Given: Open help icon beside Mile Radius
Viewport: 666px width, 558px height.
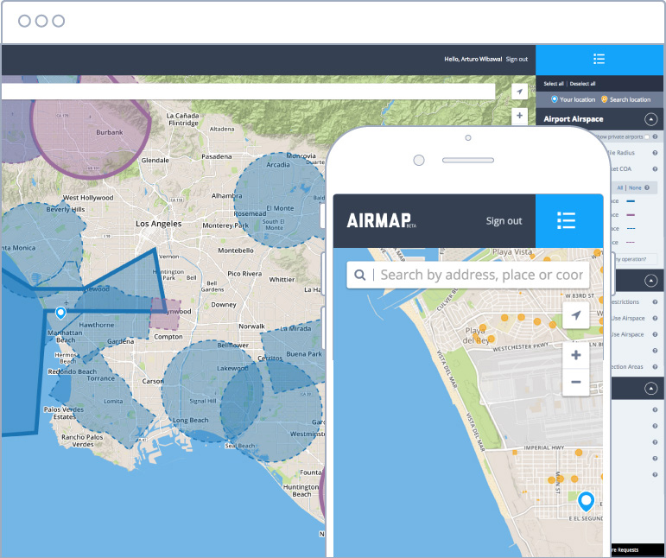Looking at the screenshot, I should pos(655,153).
